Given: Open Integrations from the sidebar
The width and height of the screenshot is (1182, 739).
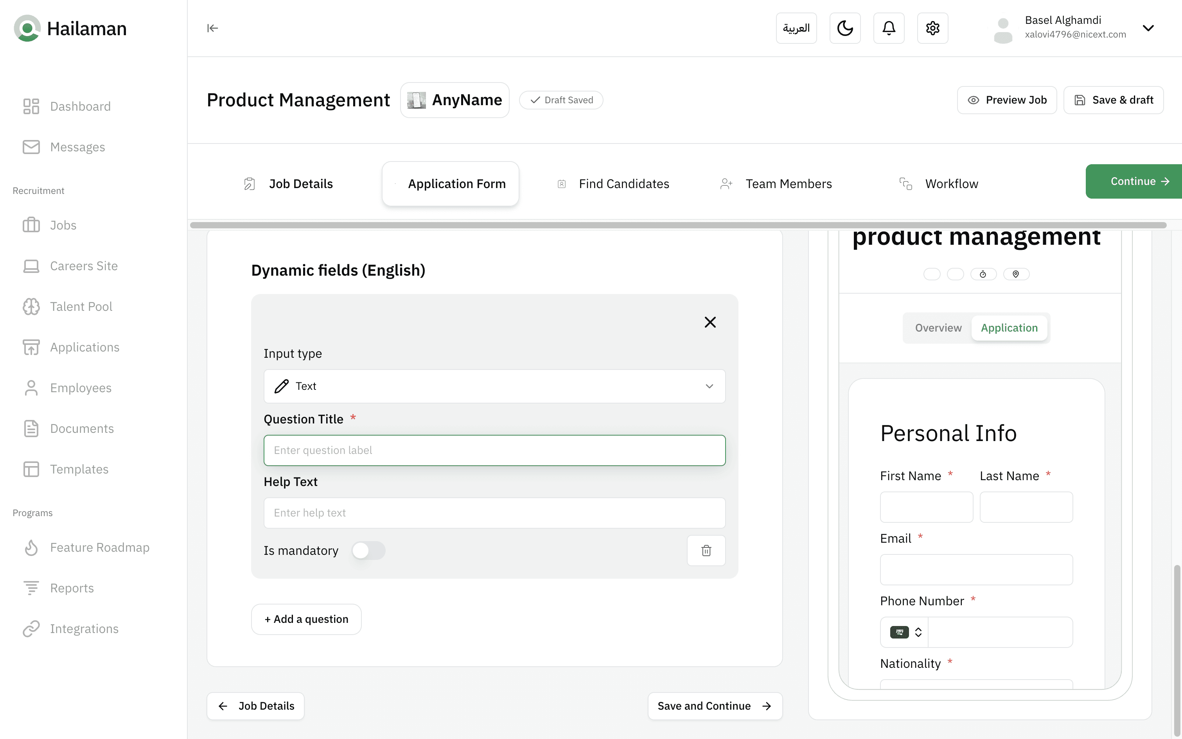Looking at the screenshot, I should coord(84,629).
